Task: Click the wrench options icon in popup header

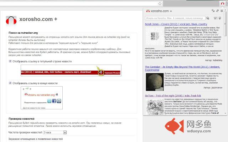Action: [218, 11]
